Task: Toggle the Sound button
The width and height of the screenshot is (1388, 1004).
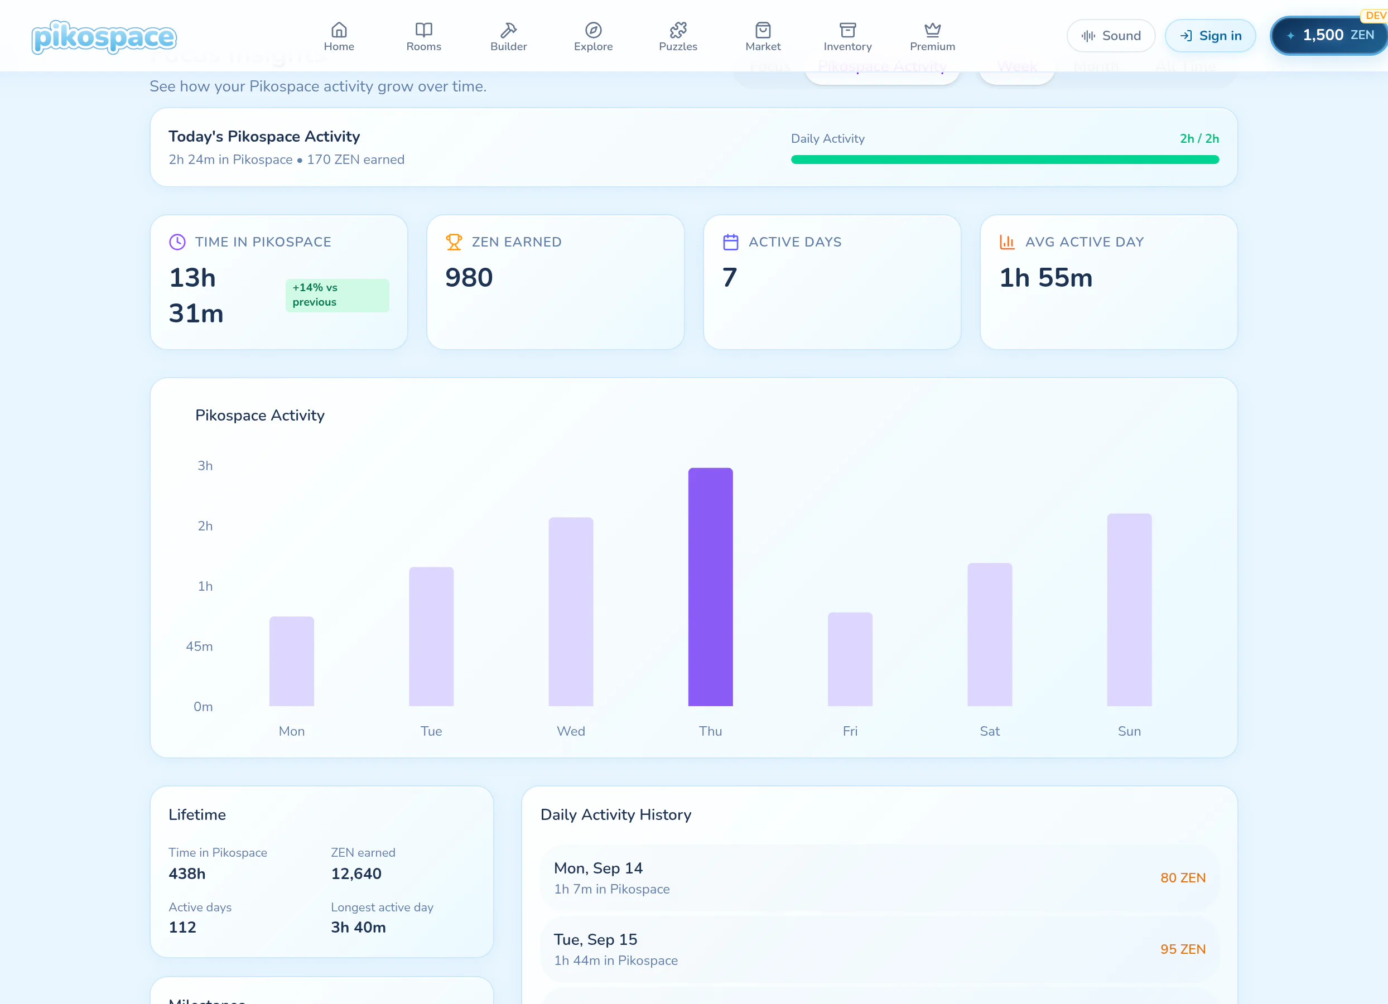Action: [x=1111, y=36]
